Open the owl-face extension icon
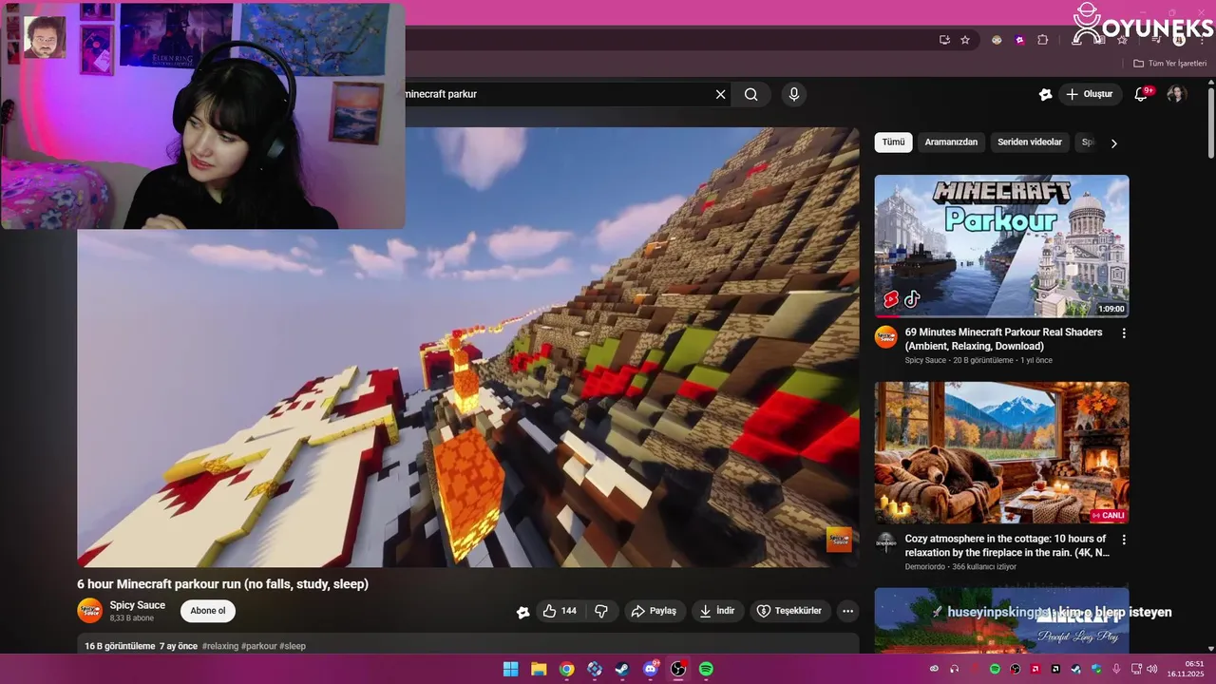1216x684 pixels. coord(997,40)
